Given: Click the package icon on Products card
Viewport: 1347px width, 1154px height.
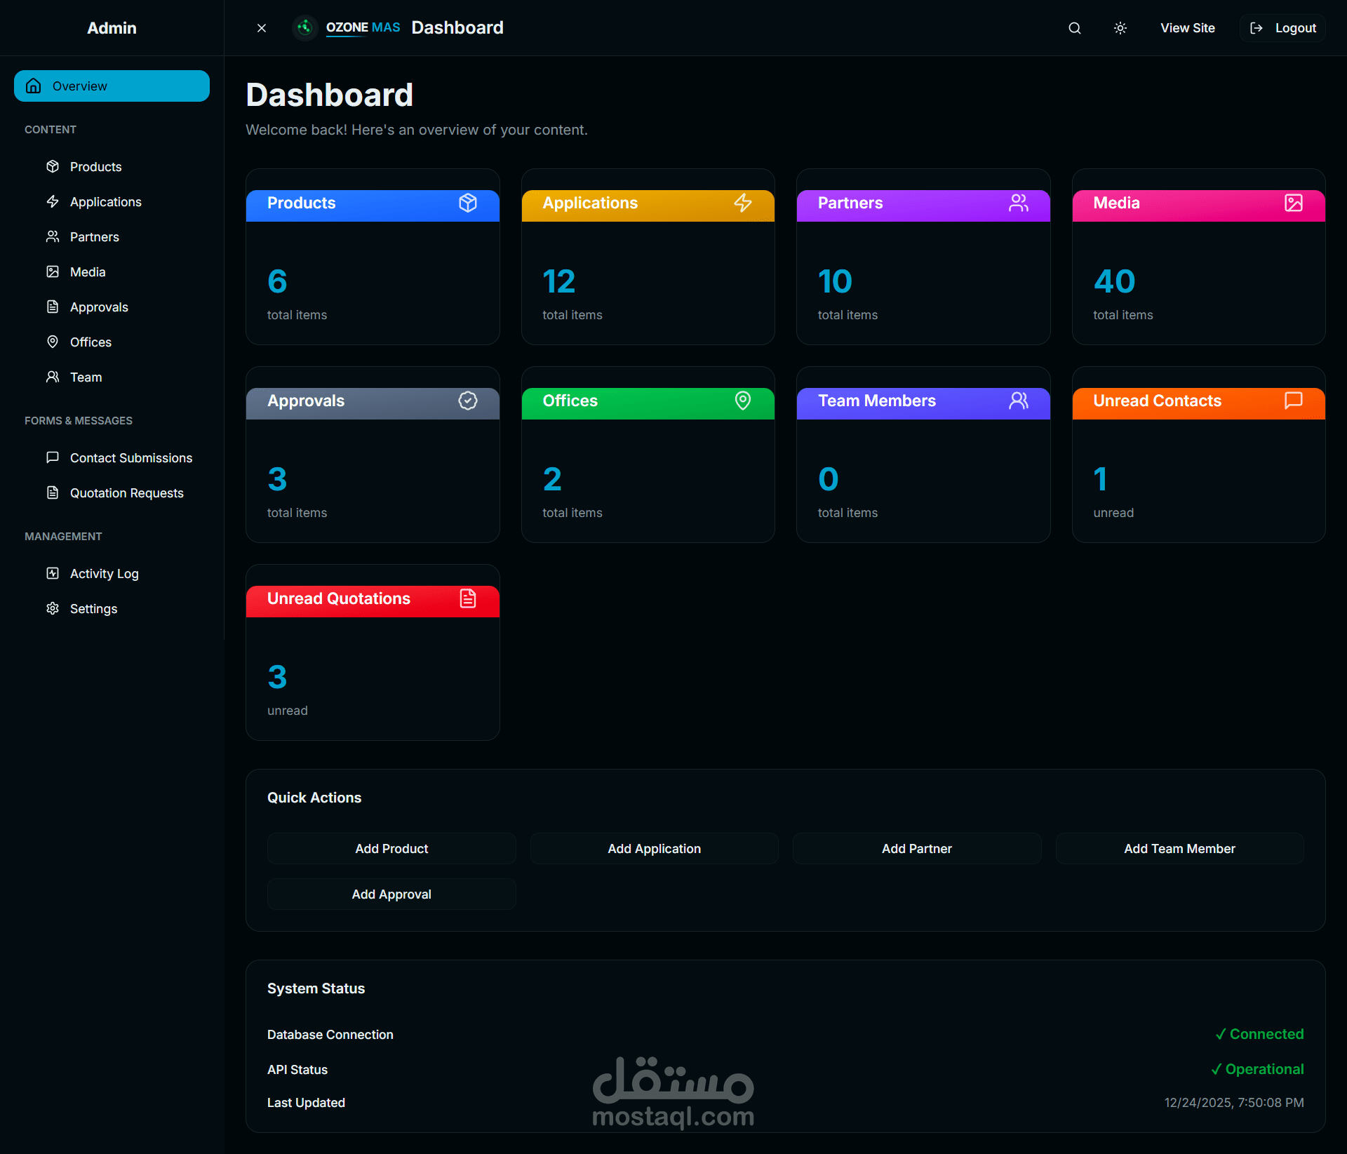Looking at the screenshot, I should [468, 203].
